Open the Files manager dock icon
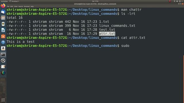 click(3, 18)
